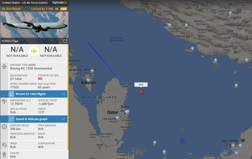Image resolution: width=252 pixels, height=159 pixels.
Task: Open the Recent 57-1454 flights section
Action: (34, 94)
